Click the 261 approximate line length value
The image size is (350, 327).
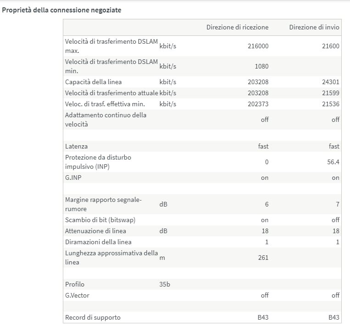point(263,258)
